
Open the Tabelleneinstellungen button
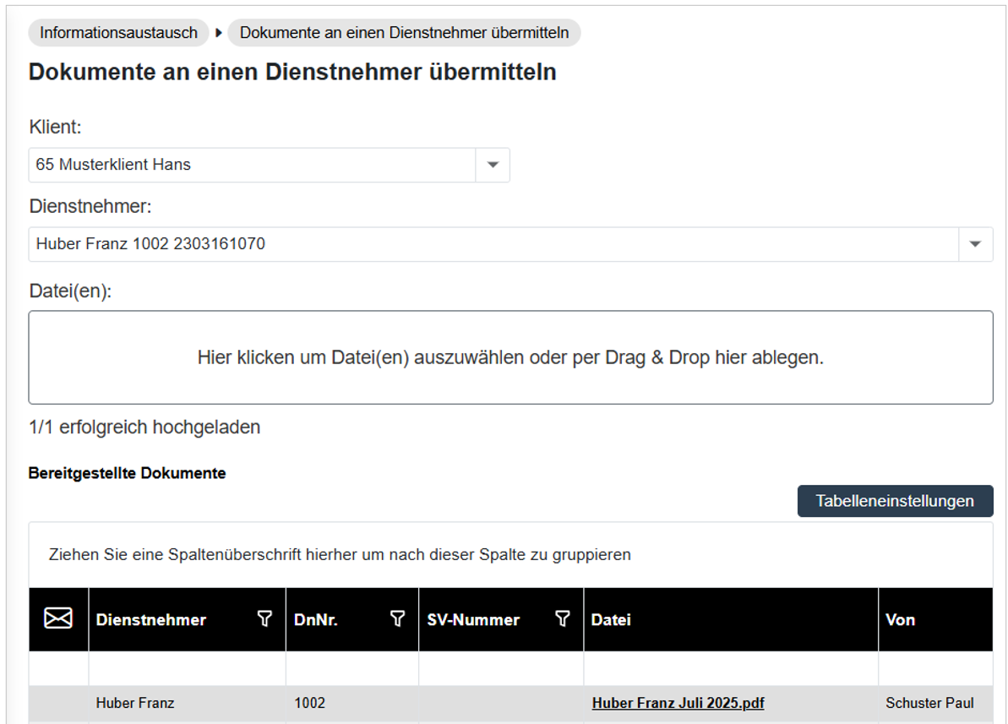coord(895,501)
